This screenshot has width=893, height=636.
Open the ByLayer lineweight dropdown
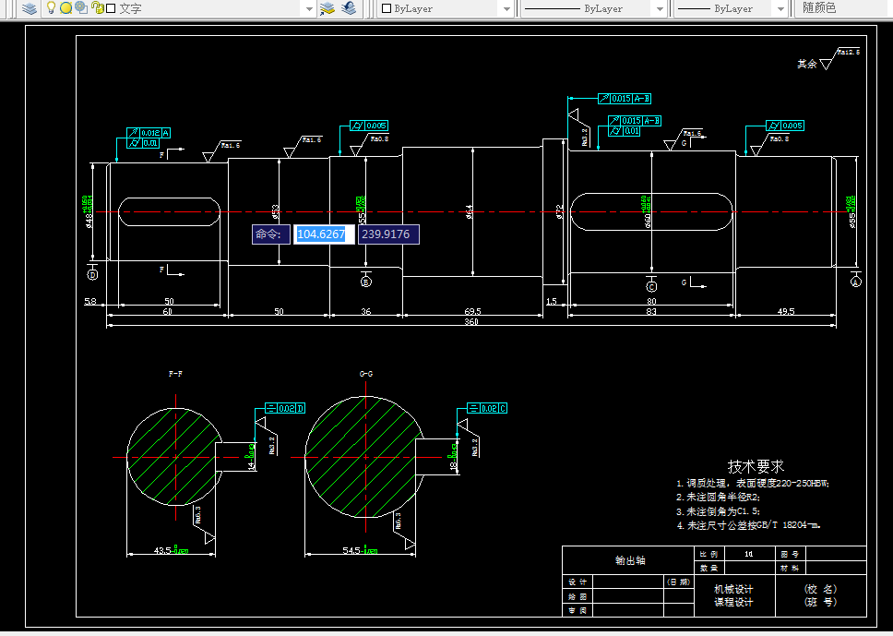point(780,8)
